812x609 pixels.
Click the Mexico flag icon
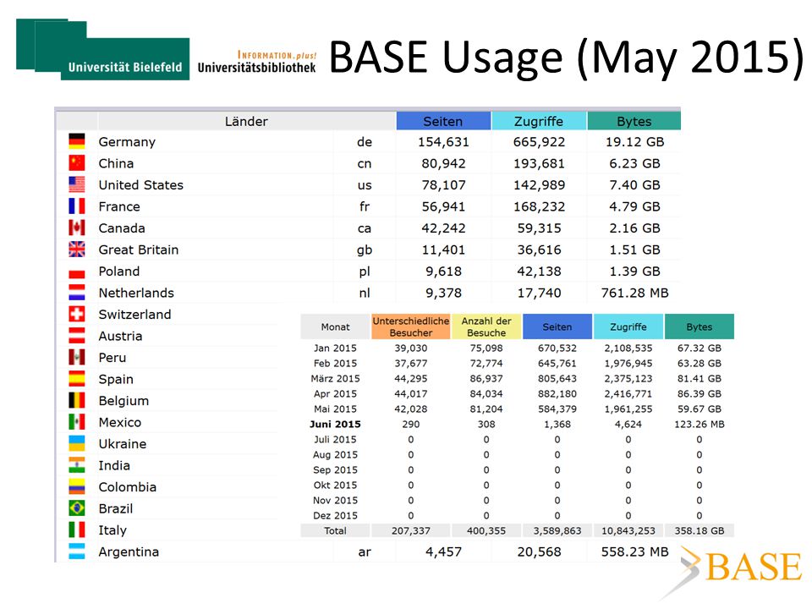[77, 422]
